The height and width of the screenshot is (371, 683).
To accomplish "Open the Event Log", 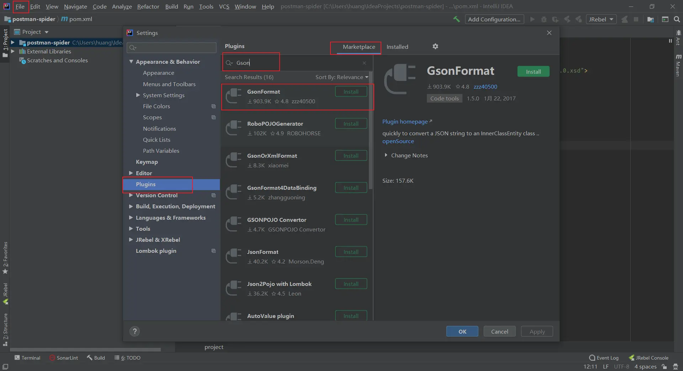I will coord(604,358).
